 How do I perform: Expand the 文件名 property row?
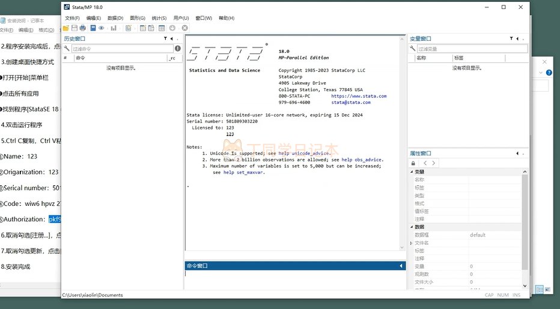tap(412, 243)
